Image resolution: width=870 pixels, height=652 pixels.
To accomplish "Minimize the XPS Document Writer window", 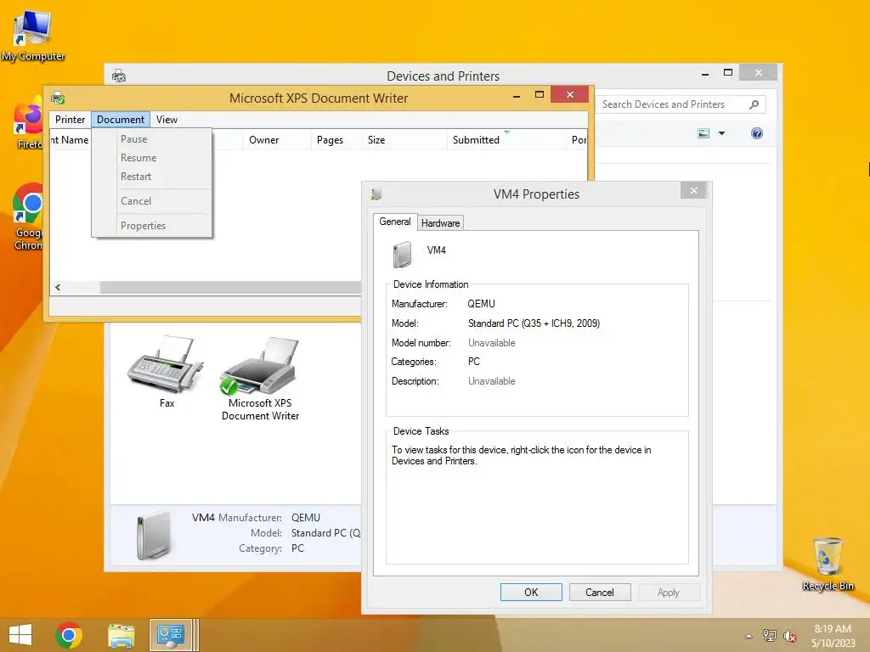I will [517, 96].
